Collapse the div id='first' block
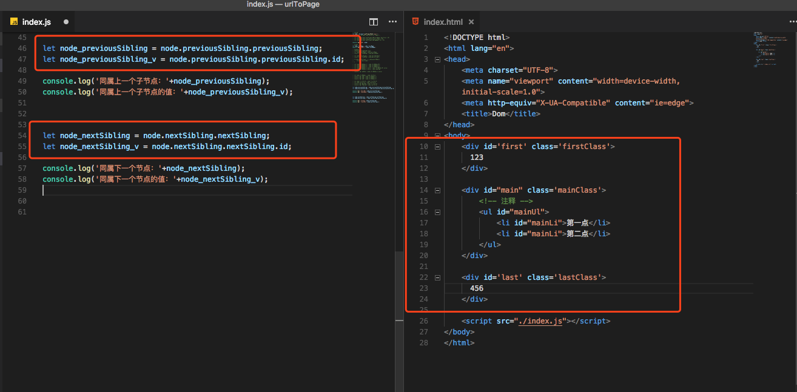Image resolution: width=797 pixels, height=392 pixels. coord(437,147)
